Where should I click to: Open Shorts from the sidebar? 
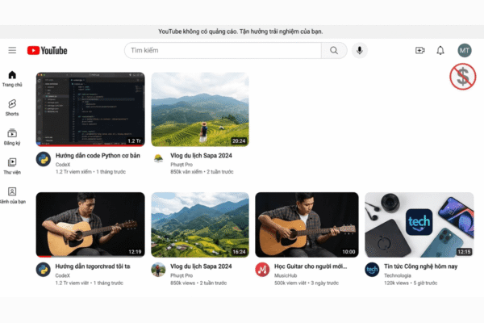coord(12,107)
